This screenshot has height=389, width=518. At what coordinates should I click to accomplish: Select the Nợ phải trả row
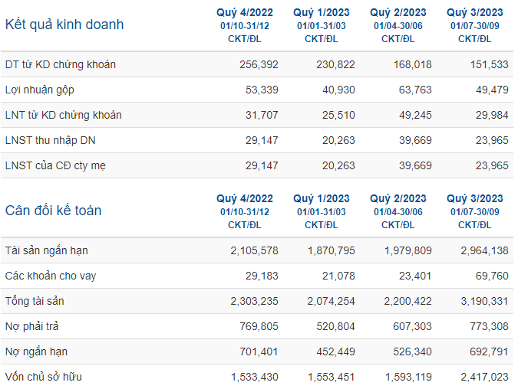[x=257, y=326]
